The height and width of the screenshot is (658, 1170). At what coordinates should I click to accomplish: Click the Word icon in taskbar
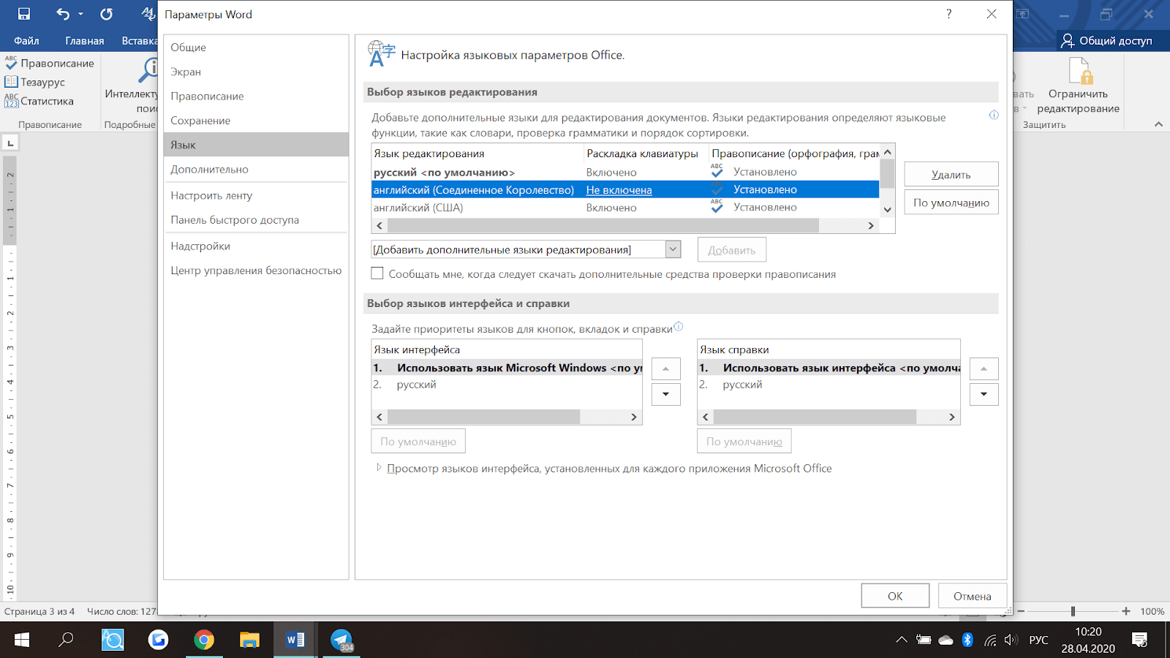point(295,640)
